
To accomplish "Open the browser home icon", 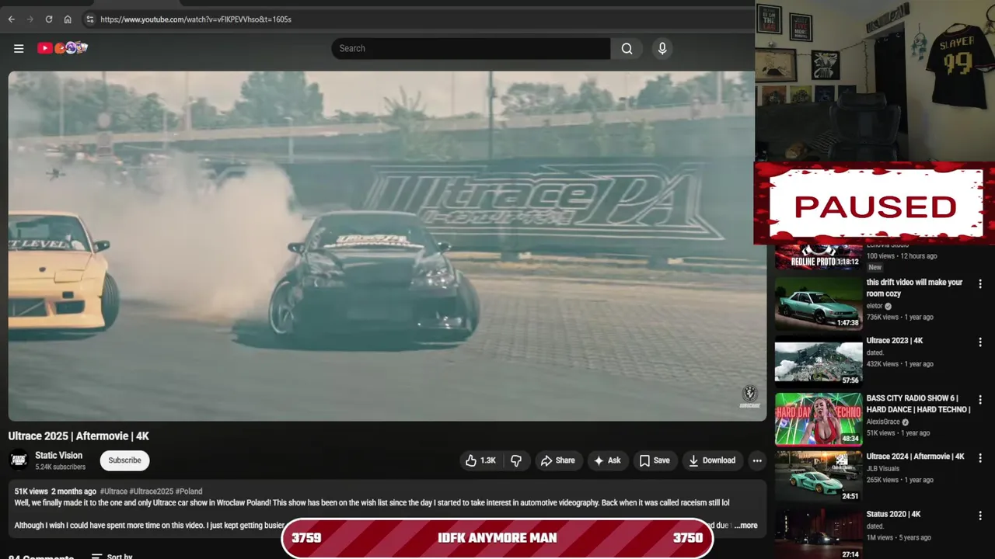I will pos(68,19).
